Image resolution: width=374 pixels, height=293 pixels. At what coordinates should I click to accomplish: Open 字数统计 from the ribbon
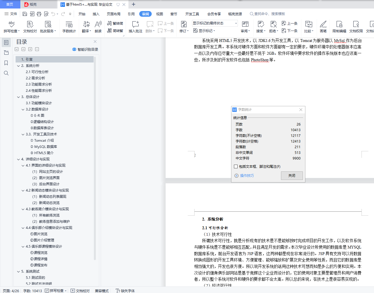69,27
